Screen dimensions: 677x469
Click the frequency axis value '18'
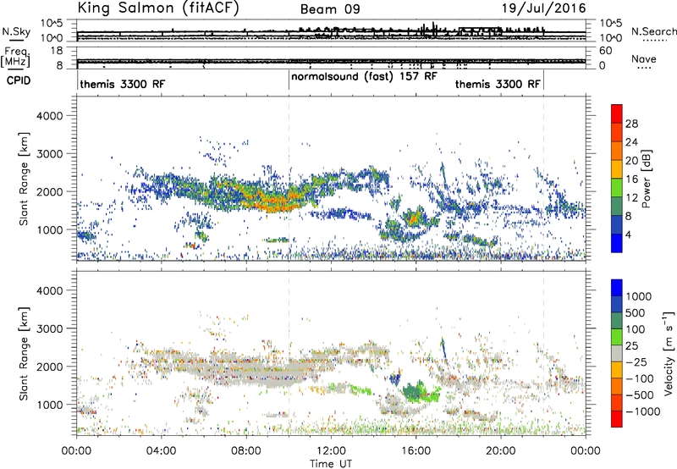coord(58,51)
